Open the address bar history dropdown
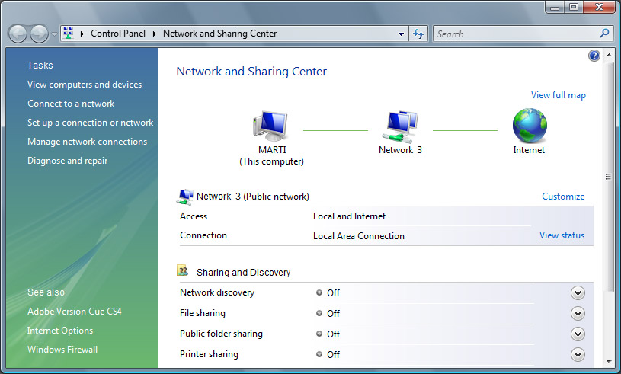Screen dimensions: 621x374 pyautogui.click(x=401, y=34)
